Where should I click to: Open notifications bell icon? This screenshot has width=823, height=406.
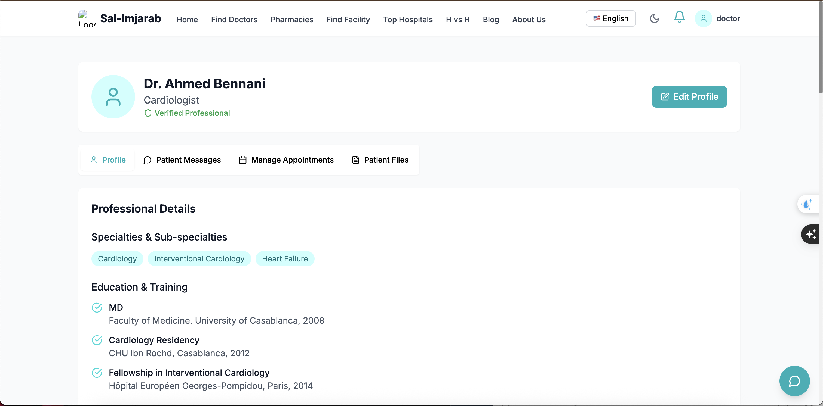click(x=679, y=17)
